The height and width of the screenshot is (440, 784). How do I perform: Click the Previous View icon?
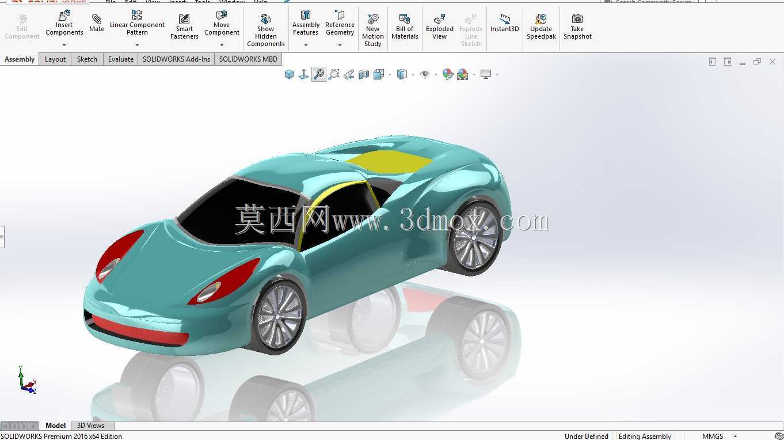click(349, 74)
